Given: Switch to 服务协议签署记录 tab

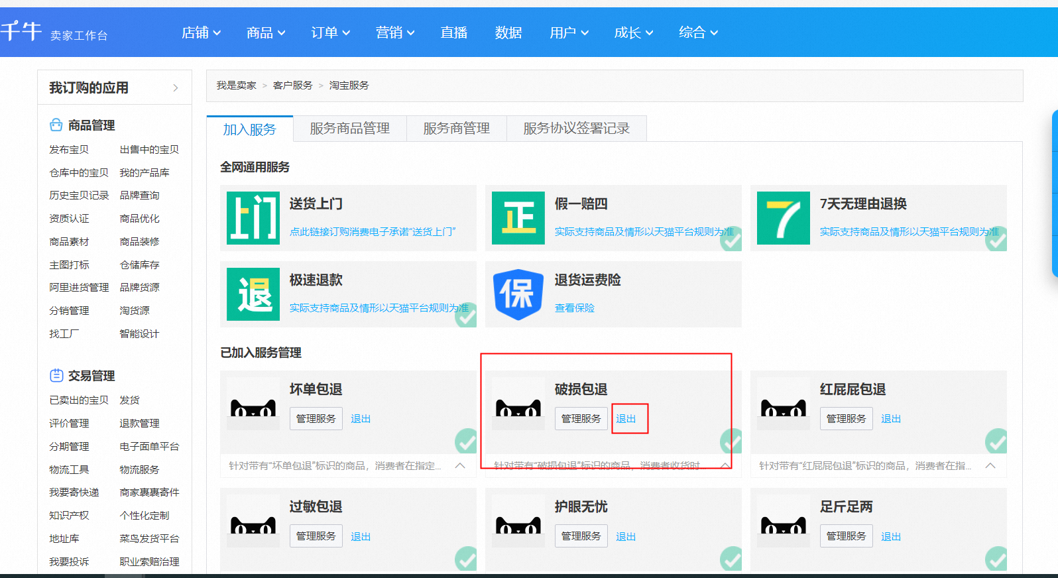Looking at the screenshot, I should pos(577,129).
